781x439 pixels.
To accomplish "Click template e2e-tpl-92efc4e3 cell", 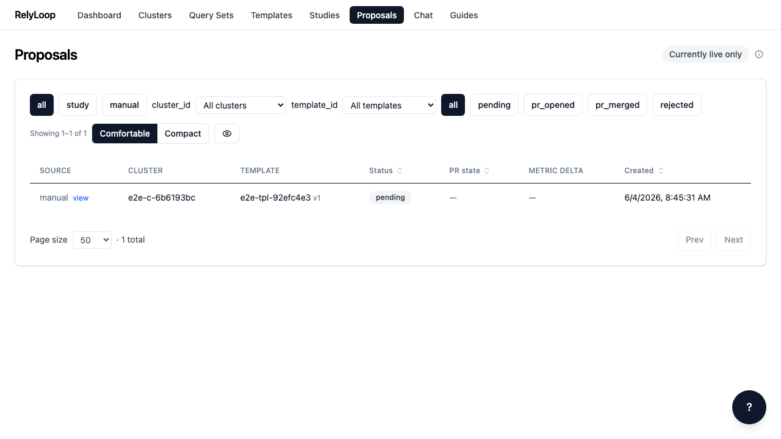I will [275, 198].
